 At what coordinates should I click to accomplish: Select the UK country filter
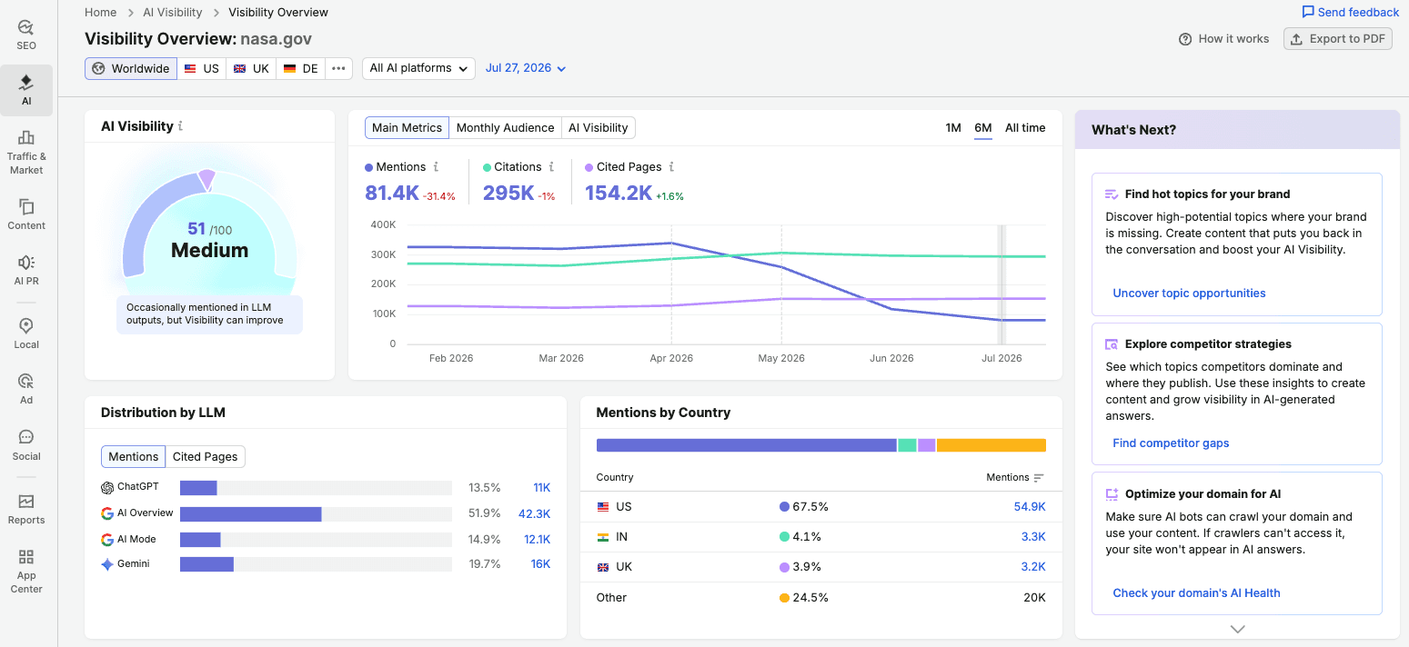point(251,68)
